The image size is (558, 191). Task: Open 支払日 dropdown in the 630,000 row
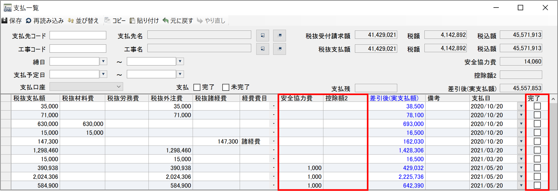[521, 124]
